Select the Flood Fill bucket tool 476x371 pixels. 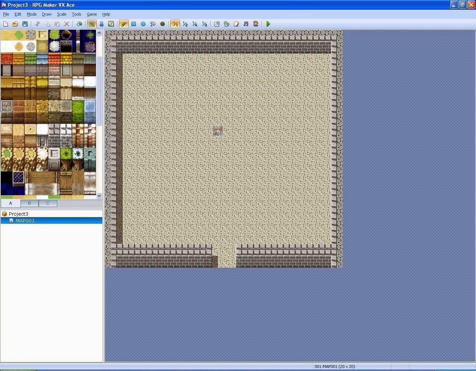(153, 24)
